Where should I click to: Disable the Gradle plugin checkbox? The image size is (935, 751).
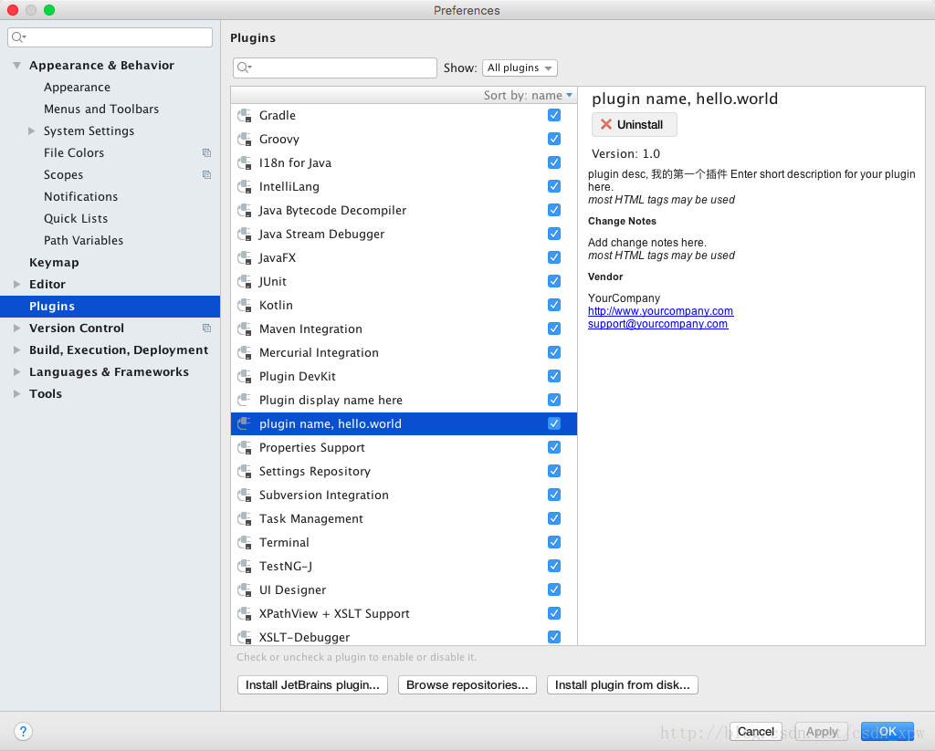[554, 115]
